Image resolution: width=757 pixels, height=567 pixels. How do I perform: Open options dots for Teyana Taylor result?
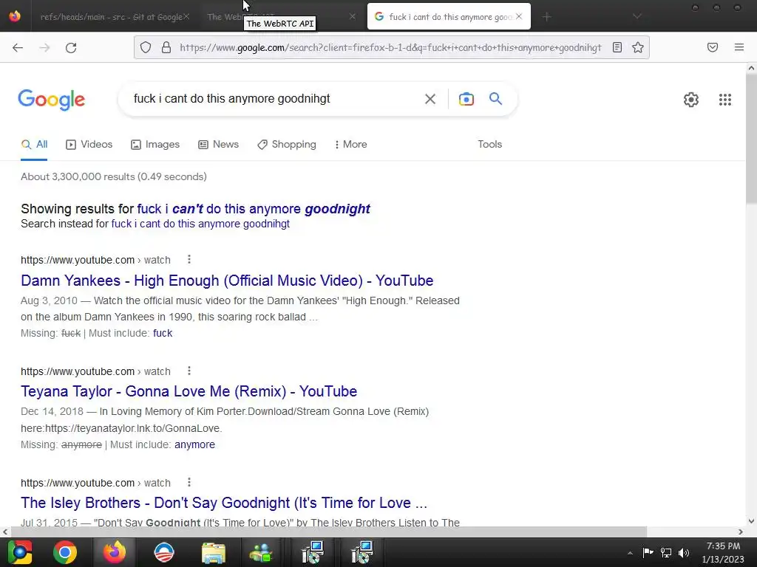(x=189, y=371)
